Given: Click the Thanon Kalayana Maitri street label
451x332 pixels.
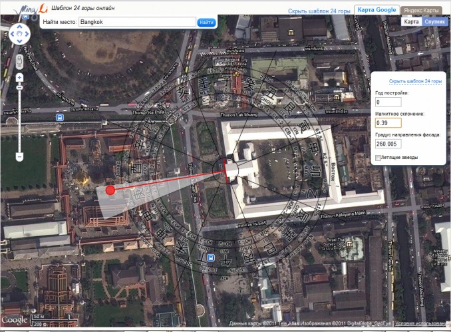Looking at the screenshot, I should 343,214.
